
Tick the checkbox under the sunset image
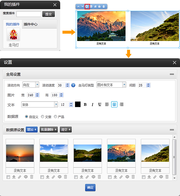point(8,177)
